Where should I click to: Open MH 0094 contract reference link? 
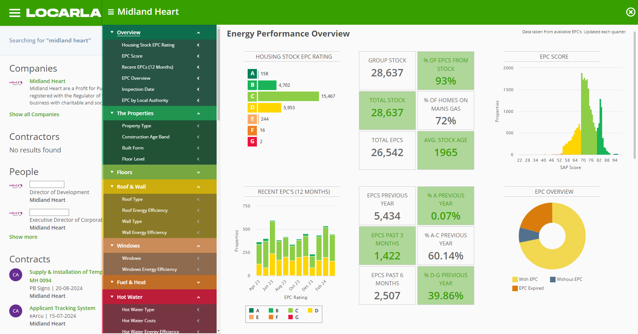(x=40, y=280)
